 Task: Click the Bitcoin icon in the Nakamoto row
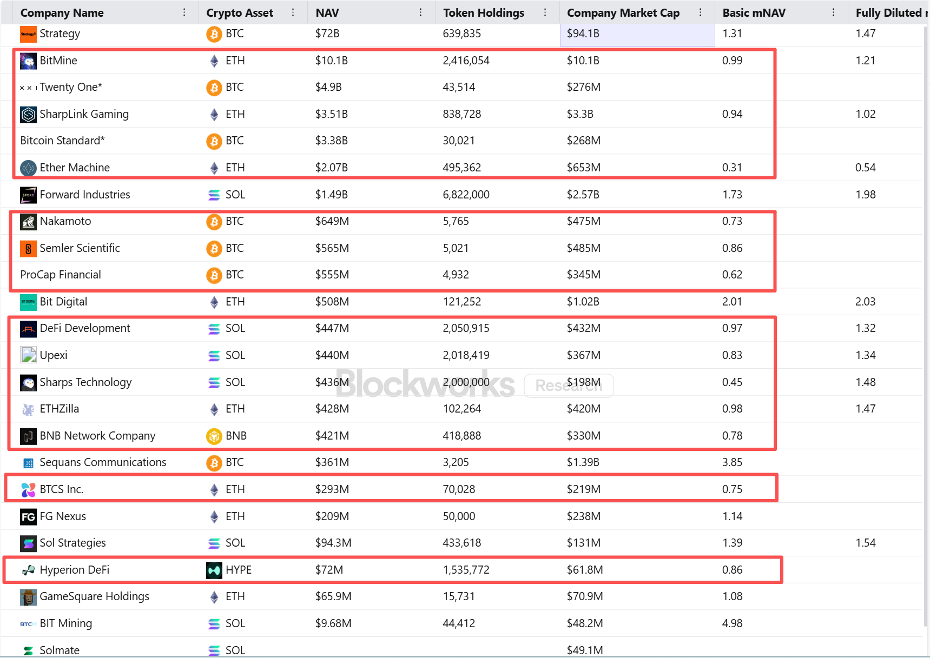point(214,222)
